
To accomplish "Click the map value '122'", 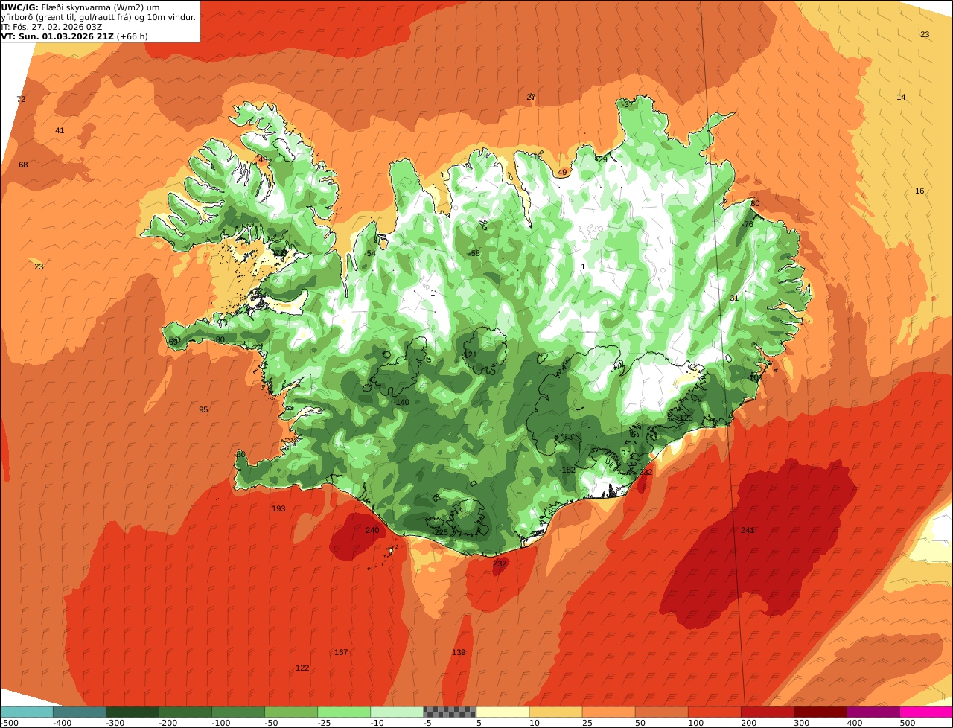I will coord(302,668).
